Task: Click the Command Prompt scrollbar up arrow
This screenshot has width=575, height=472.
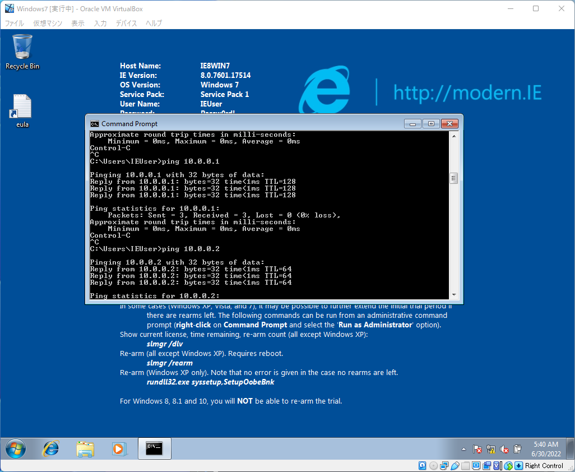Action: (454, 136)
